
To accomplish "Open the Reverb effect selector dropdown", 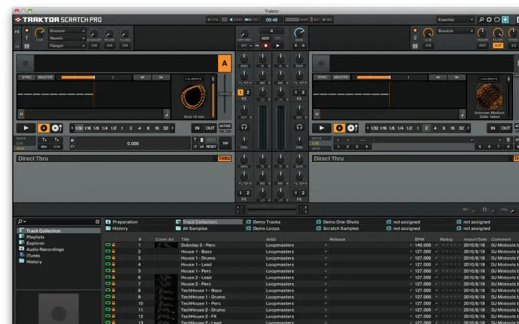I will (x=67, y=38).
